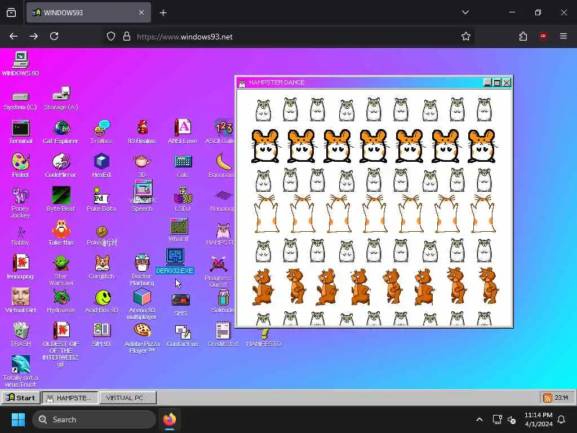Open Totally not a virus dolphin icon

coord(21,371)
